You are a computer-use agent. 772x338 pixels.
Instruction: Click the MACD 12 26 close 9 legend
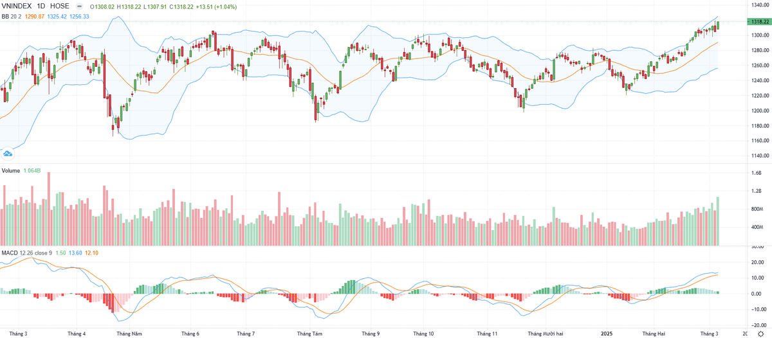point(27,253)
